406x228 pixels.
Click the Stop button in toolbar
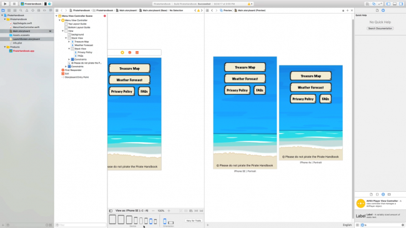coord(14,4)
